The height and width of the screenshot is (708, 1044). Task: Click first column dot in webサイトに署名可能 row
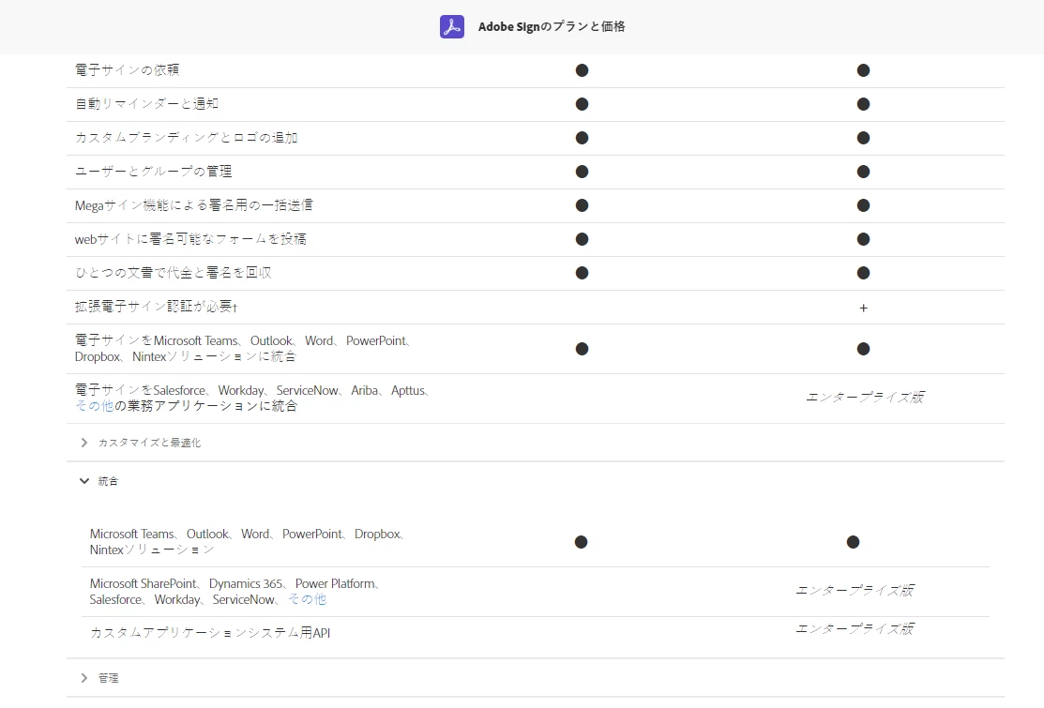pos(582,239)
